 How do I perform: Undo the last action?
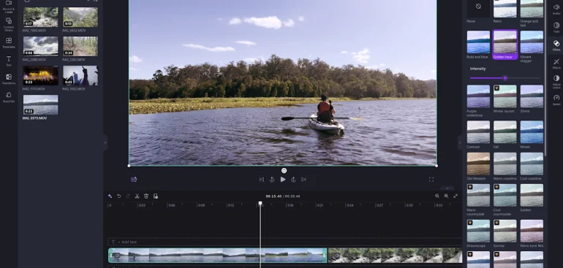(119, 196)
